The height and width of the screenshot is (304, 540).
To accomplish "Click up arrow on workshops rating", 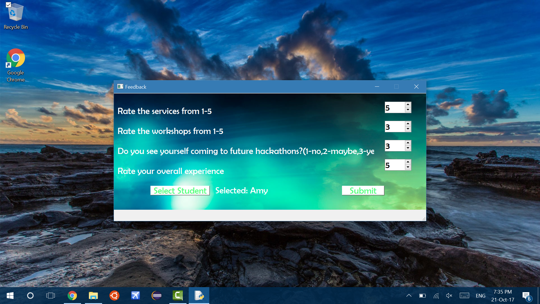I will (x=408, y=124).
